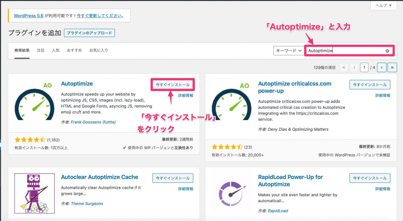The width and height of the screenshot is (403, 221).
Task: Open 詳細情報 for Autoclear Autoptimize Cache
Action: click(186, 189)
